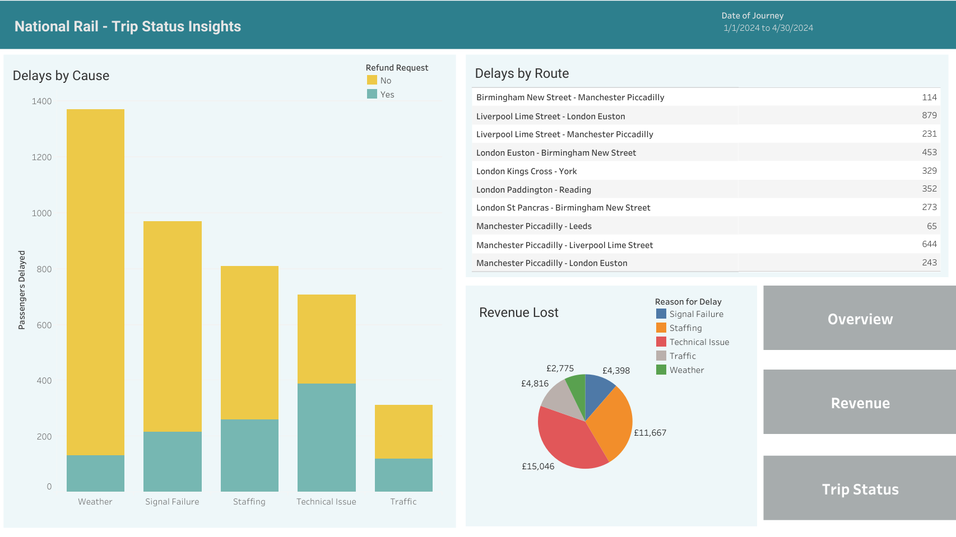This screenshot has height=537, width=956.
Task: Select the Technical Issue red legend swatch
Action: pyautogui.click(x=661, y=342)
